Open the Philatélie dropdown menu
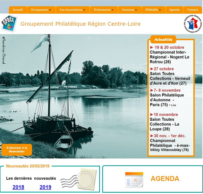203x194 pixels. point(153,10)
